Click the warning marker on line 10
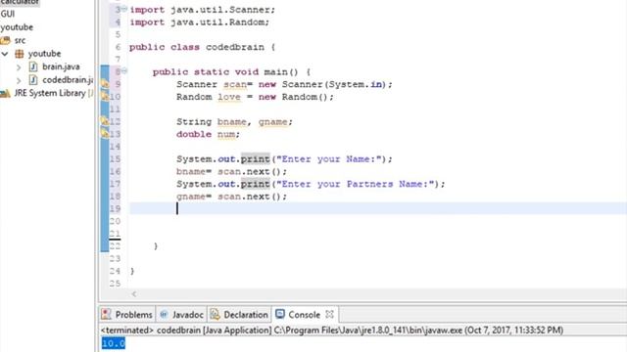Screen dimensions: 627x352 click(105, 96)
